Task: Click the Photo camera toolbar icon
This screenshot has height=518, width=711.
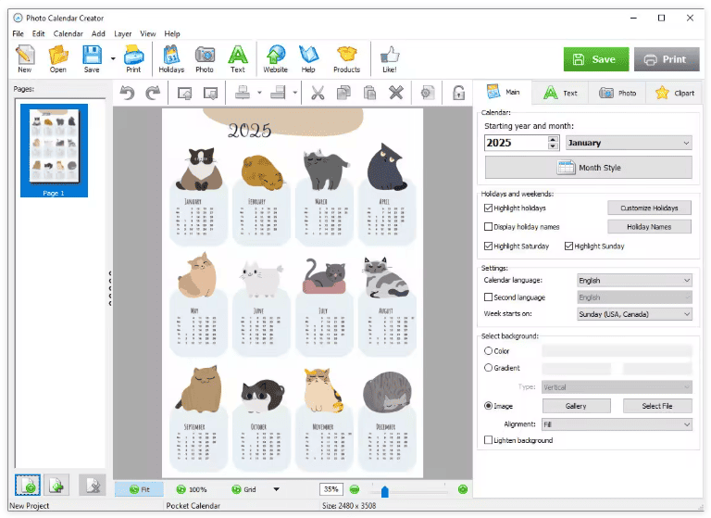Action: click(205, 58)
